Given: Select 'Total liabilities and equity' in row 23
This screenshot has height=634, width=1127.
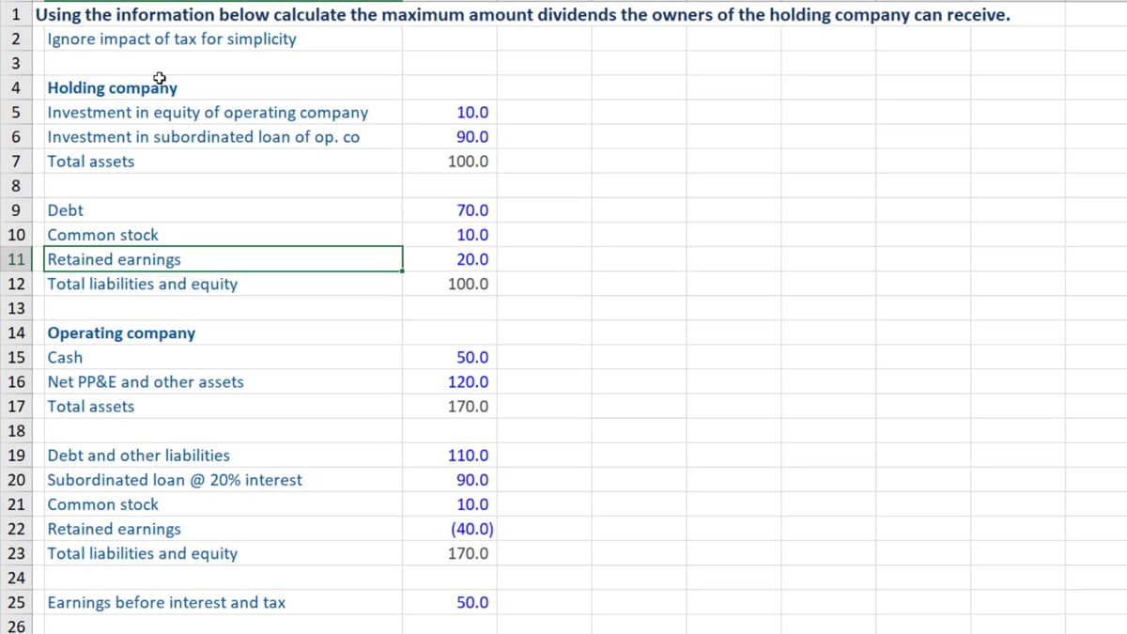Looking at the screenshot, I should 142,553.
